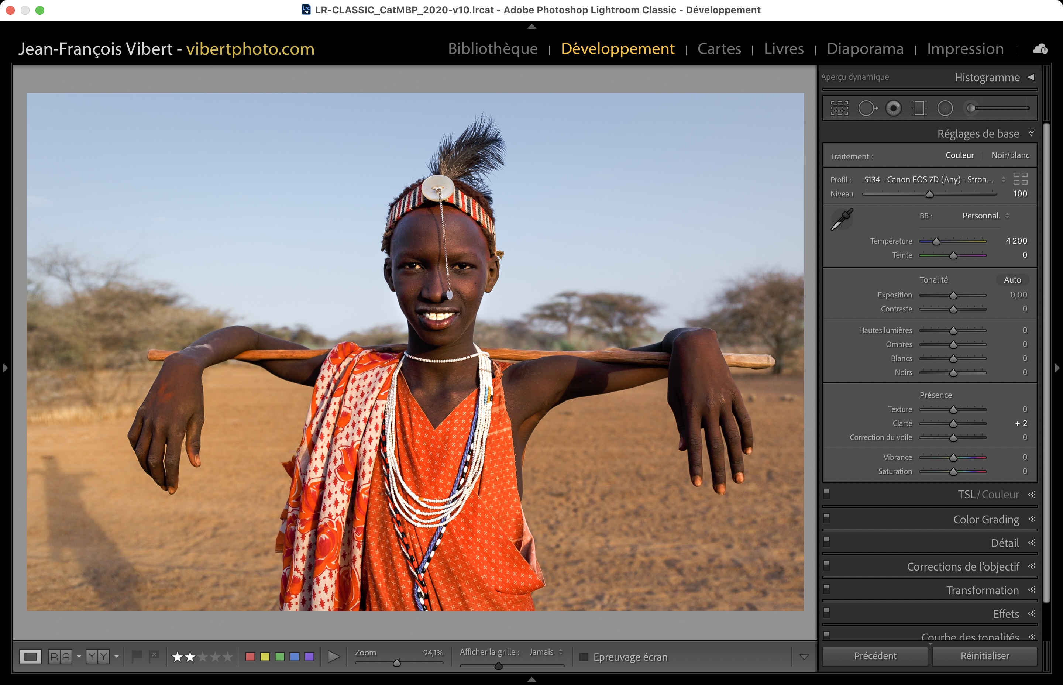Pick the white balance eyedropper tool
The width and height of the screenshot is (1063, 685).
tap(842, 219)
